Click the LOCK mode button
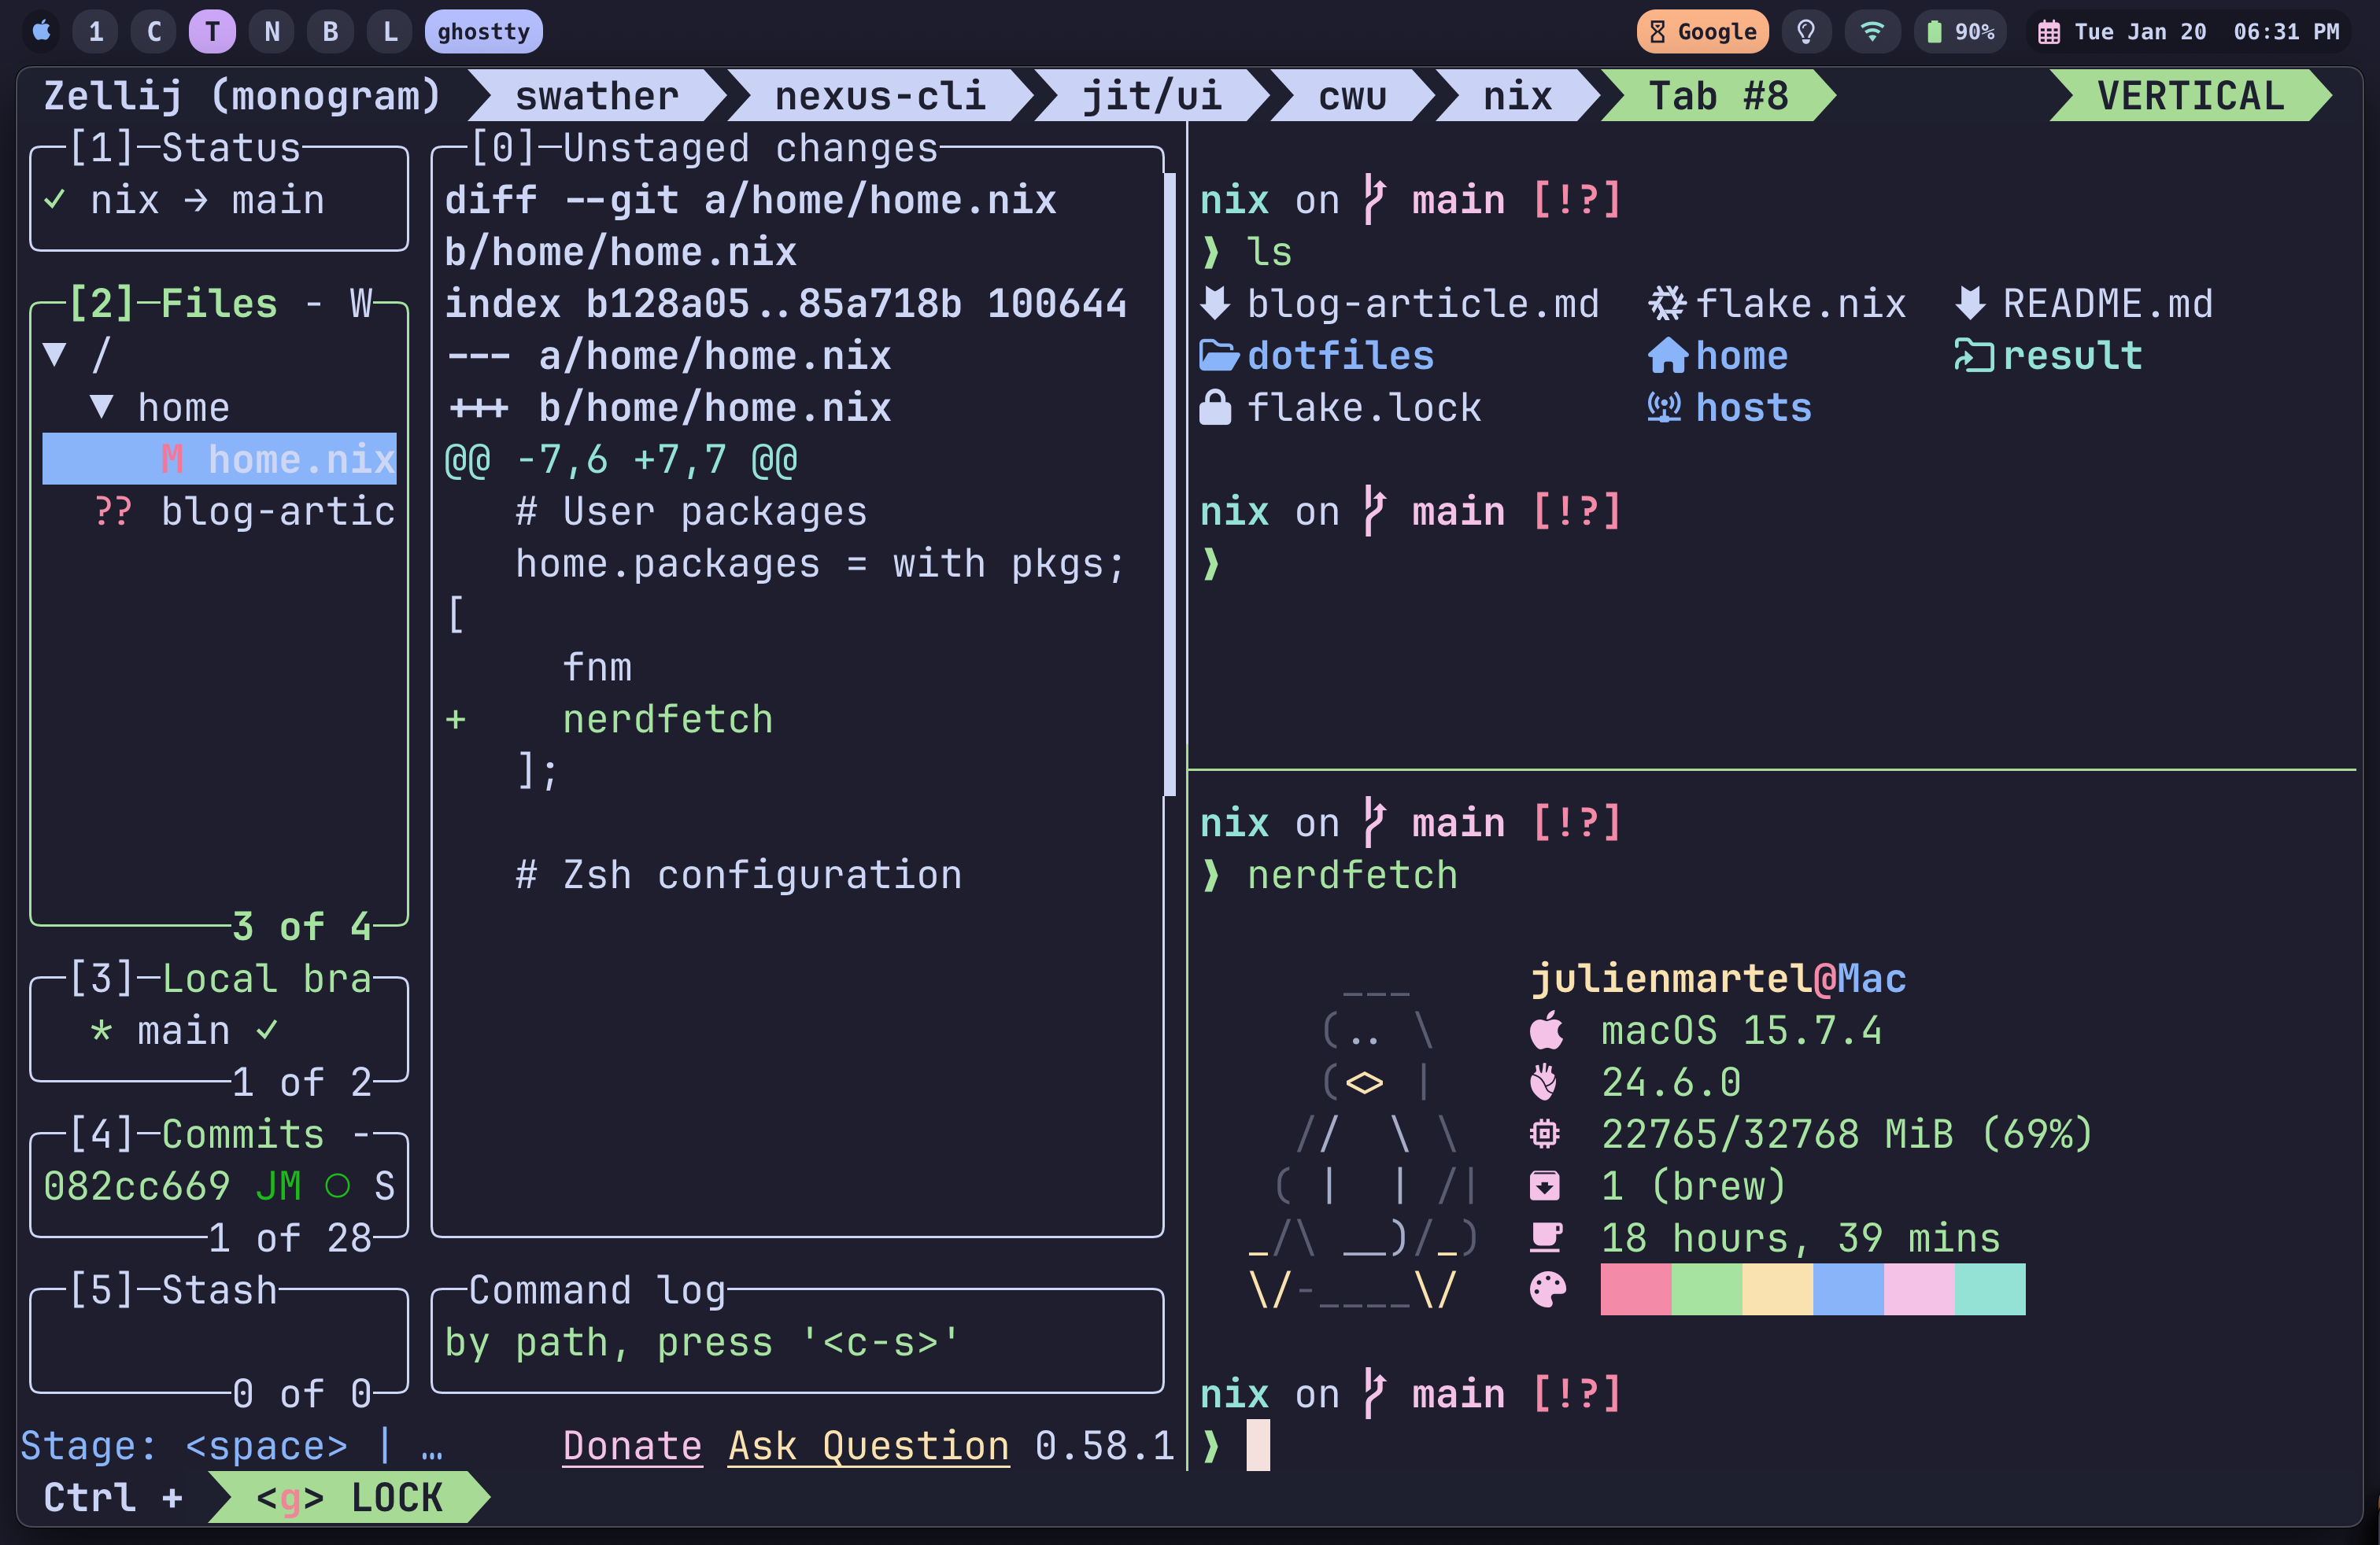 click(x=349, y=1498)
